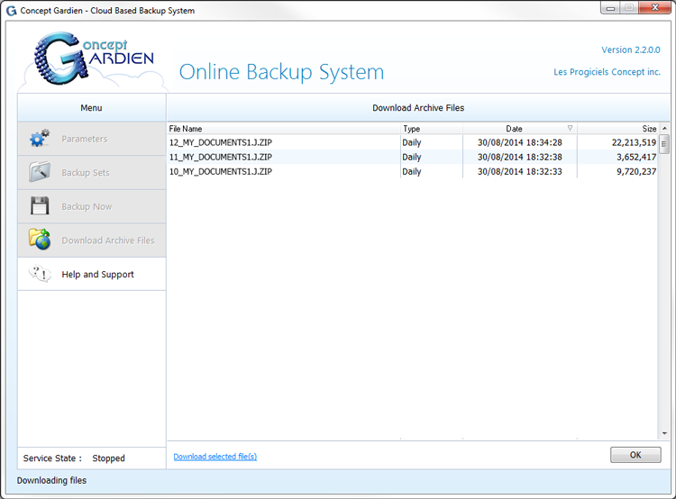The height and width of the screenshot is (499, 676).
Task: Click the Download selected file(s) link
Action: pos(215,457)
